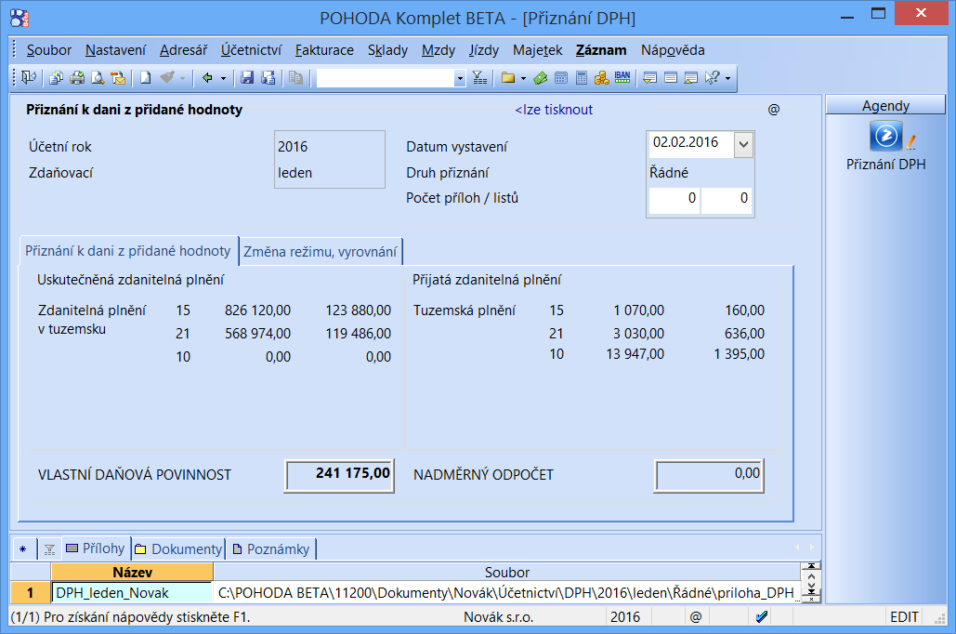Click the second calculator icon beside the coins
The height and width of the screenshot is (634, 956).
(x=582, y=77)
